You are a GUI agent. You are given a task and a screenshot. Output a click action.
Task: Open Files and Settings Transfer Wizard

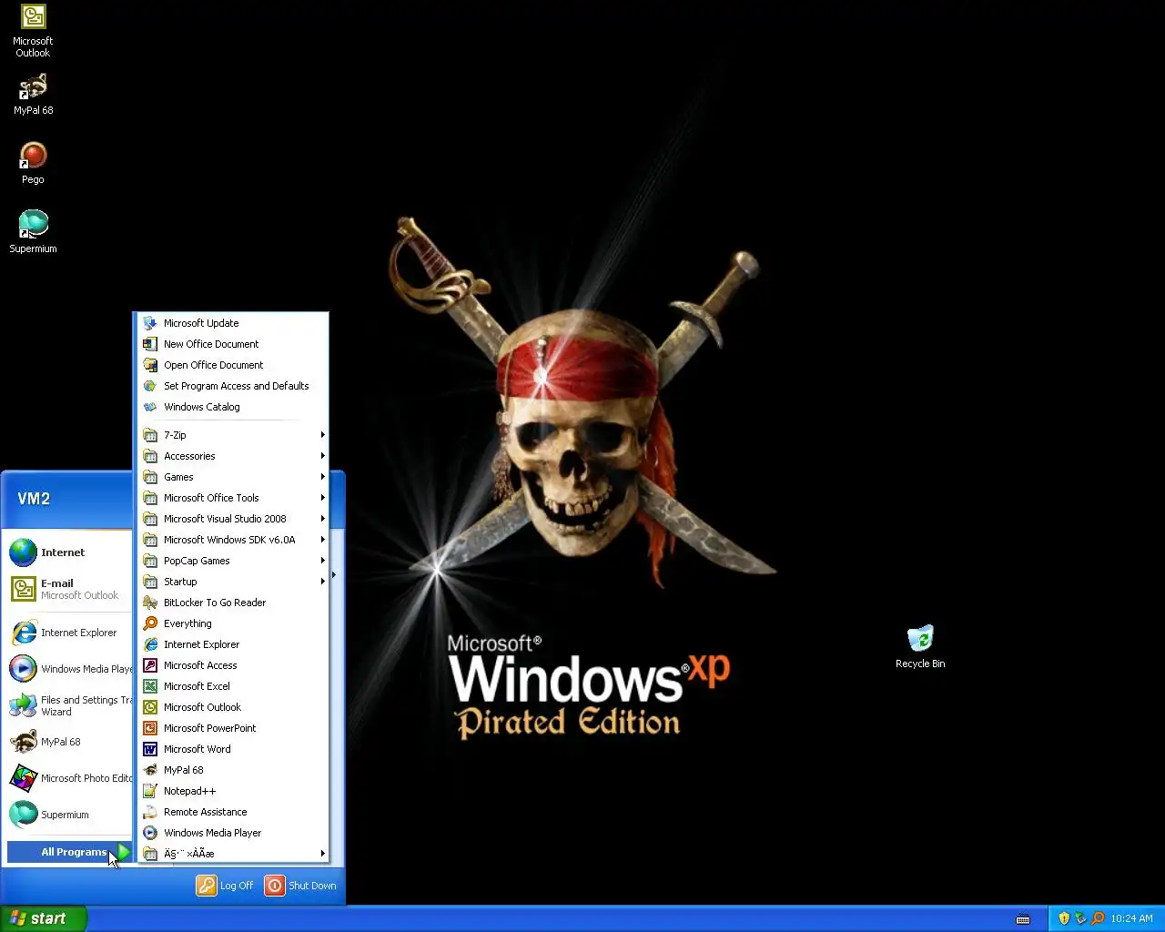[69, 705]
